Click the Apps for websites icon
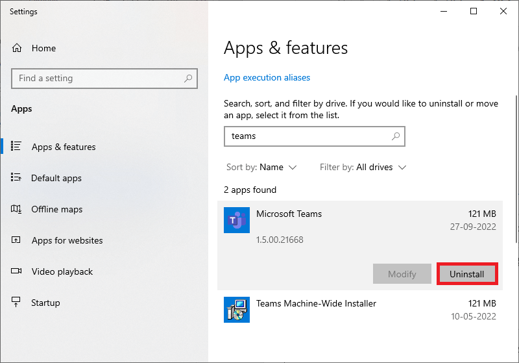The image size is (519, 363). click(x=16, y=240)
